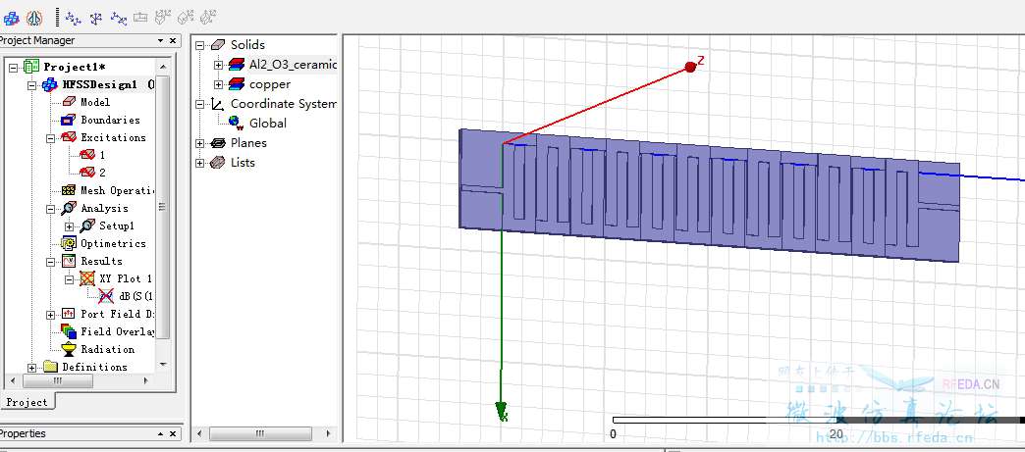The width and height of the screenshot is (1025, 452).
Task: Switch to the Project tab
Action: click(27, 402)
